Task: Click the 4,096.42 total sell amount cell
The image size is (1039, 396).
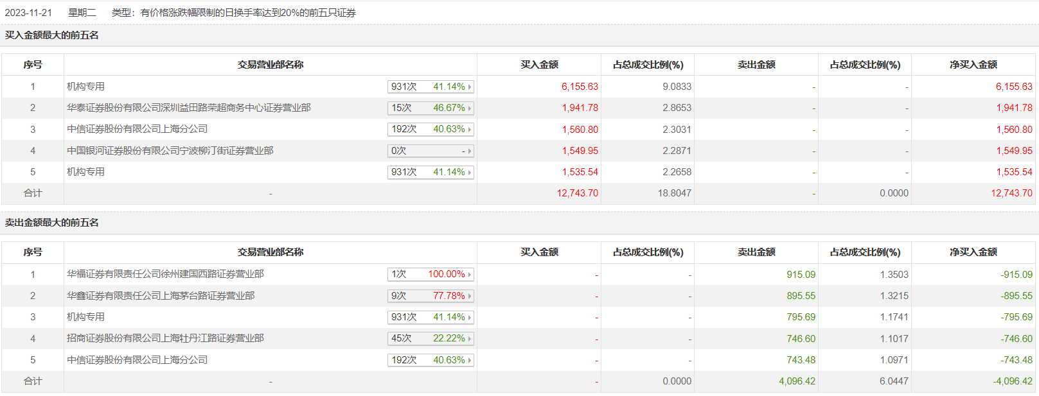Action: [797, 381]
